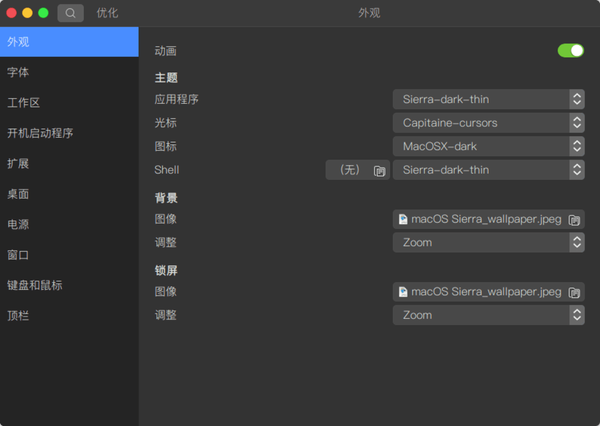The width and height of the screenshot is (600, 426).
Task: Expand the background 调整 Zoom dropdown
Action: [x=488, y=242]
